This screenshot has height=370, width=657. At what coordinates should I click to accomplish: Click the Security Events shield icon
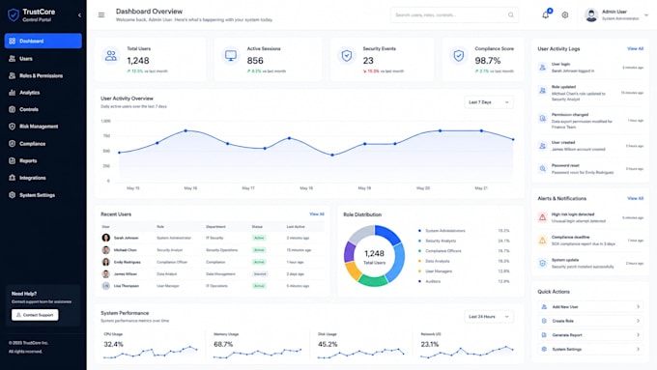tap(347, 56)
